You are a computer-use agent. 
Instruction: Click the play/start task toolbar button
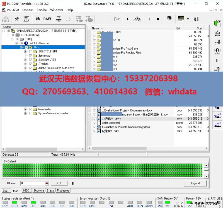pos(128,19)
